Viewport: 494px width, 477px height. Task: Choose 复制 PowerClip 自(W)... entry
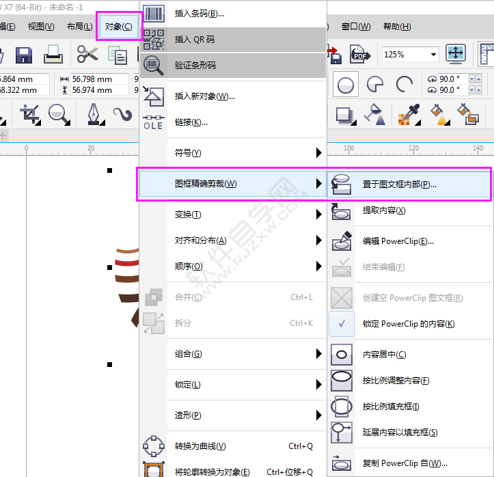pyautogui.click(x=409, y=463)
